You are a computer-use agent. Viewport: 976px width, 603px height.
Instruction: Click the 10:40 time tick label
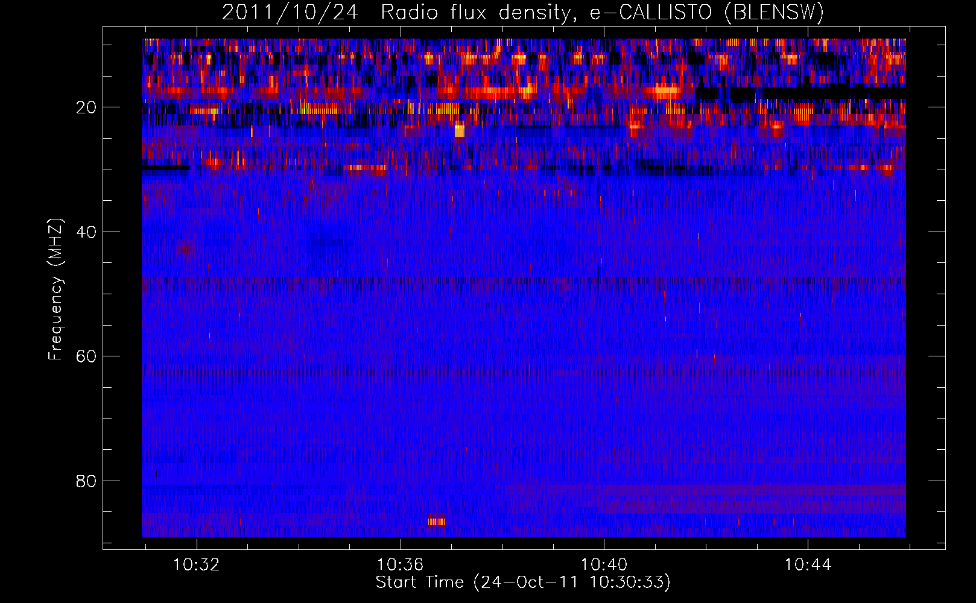tap(604, 565)
